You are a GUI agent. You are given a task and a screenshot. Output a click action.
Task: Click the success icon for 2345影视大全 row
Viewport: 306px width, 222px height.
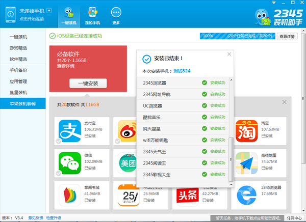point(205,174)
